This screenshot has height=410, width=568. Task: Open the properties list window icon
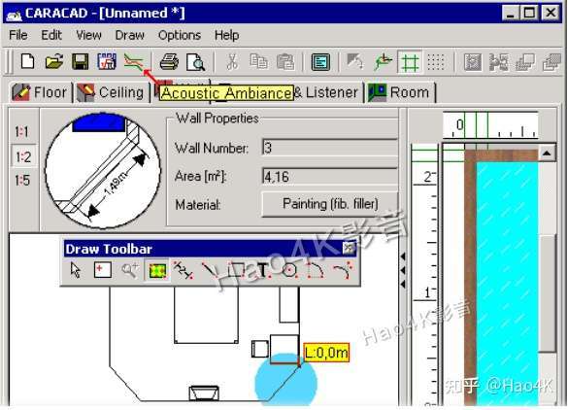[x=320, y=62]
